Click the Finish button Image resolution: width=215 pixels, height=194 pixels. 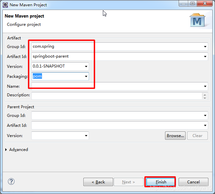[x=161, y=182]
